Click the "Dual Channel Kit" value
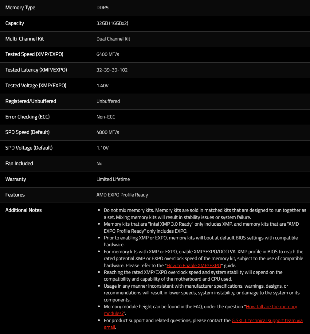310x334 pixels. pyautogui.click(x=113, y=39)
